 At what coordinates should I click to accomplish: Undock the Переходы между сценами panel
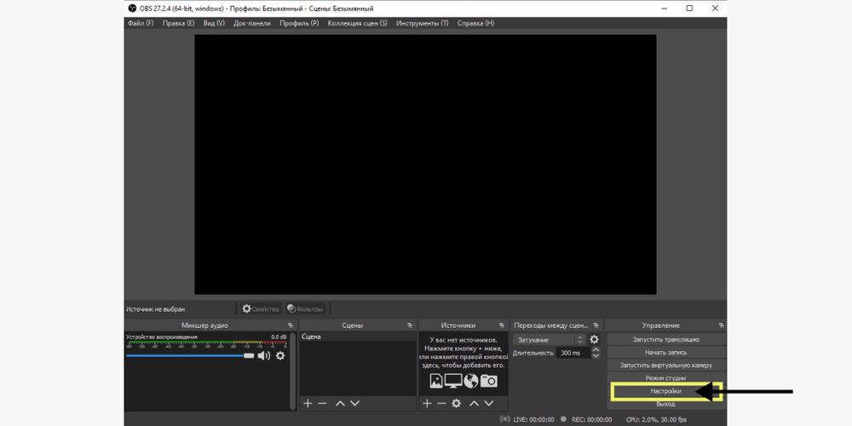pos(596,325)
